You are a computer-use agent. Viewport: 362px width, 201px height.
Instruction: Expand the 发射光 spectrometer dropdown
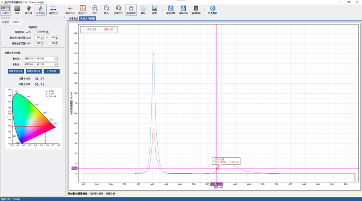56,64
